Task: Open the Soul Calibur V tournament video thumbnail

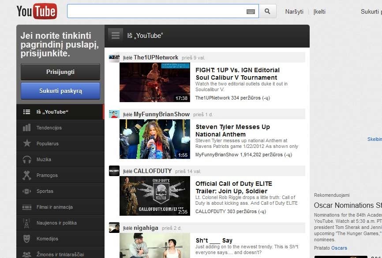Action: (155, 82)
